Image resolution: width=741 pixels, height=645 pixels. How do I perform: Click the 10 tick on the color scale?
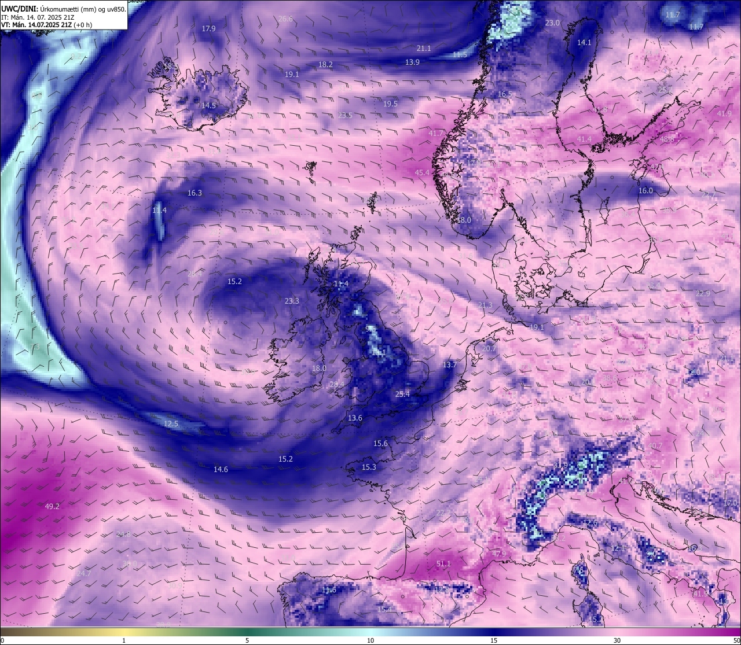[370, 640]
